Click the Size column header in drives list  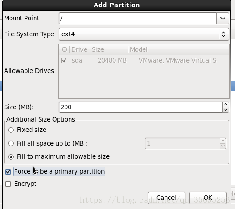[109, 49]
